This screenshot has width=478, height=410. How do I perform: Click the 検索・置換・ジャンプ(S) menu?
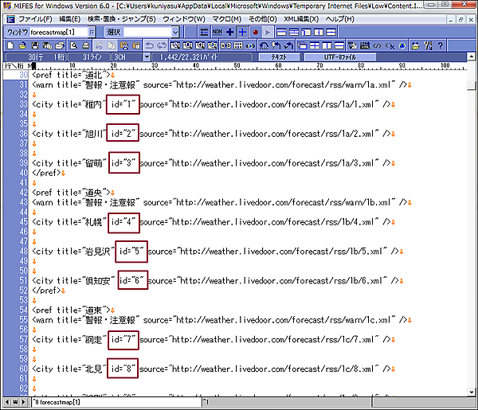123,18
